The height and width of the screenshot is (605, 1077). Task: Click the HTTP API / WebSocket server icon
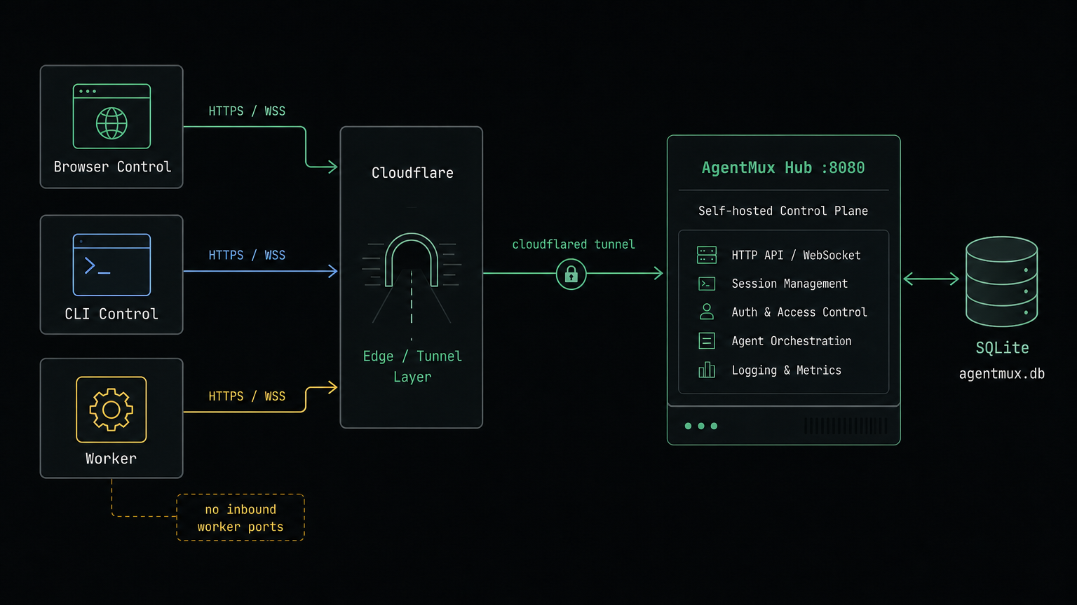(x=707, y=255)
